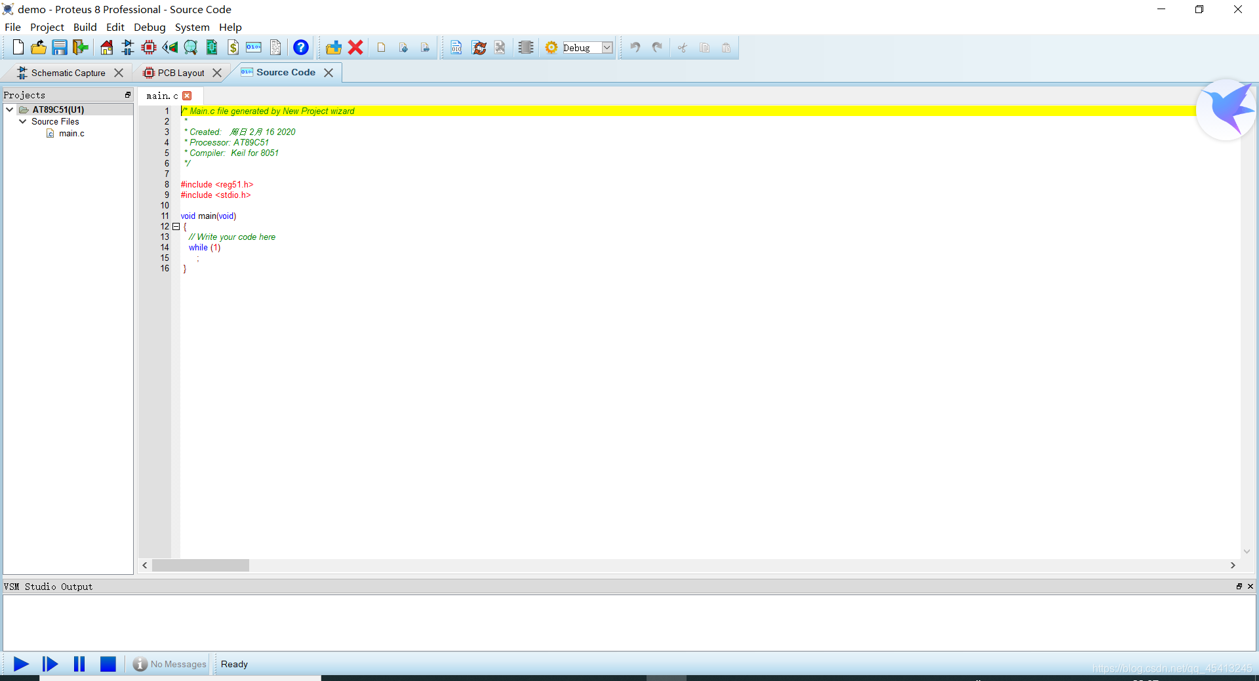Click the Close Project door icon
Screen dimensions: 1259x681
(x=81, y=47)
